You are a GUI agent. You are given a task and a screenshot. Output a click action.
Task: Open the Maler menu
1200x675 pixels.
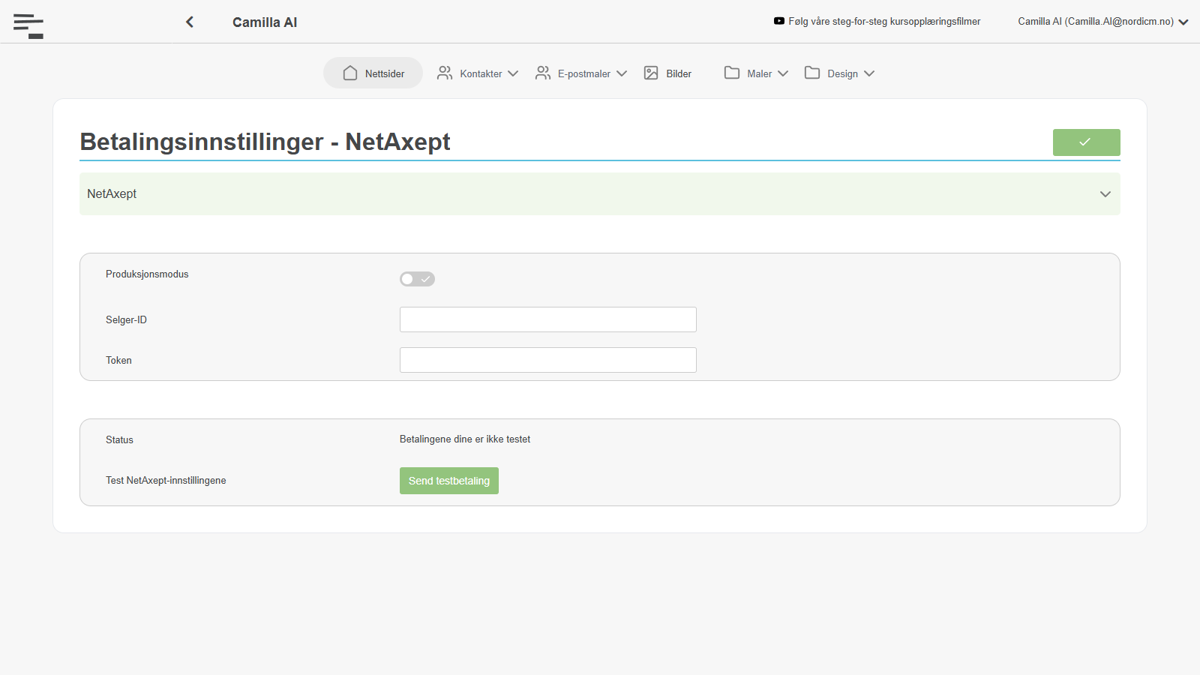(756, 73)
